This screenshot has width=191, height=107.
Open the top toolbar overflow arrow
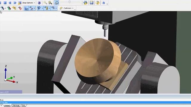107,4
